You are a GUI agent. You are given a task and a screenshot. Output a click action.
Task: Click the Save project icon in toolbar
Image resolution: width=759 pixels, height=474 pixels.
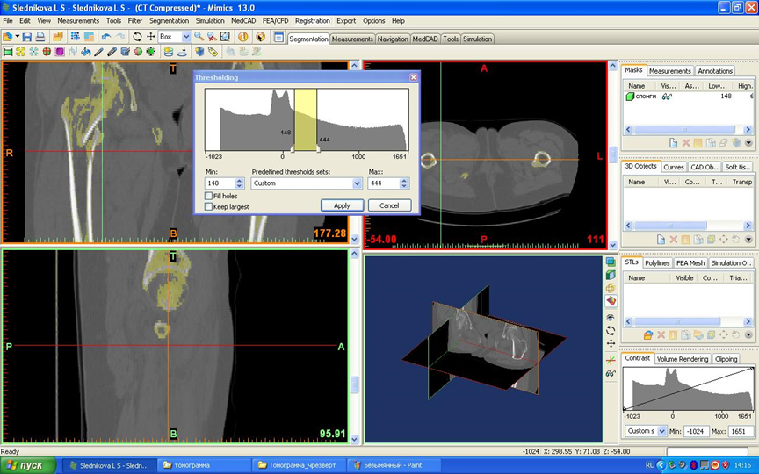click(x=27, y=37)
